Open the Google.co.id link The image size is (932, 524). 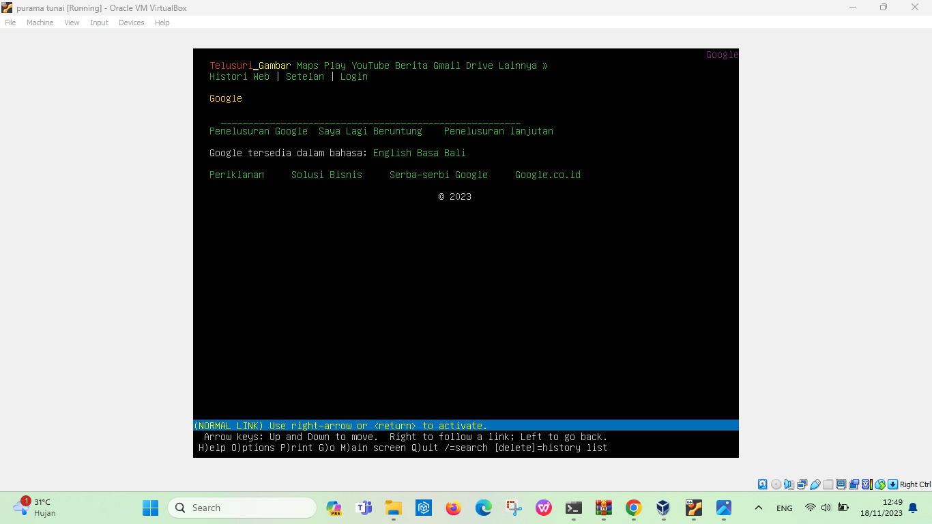pyautogui.click(x=548, y=175)
